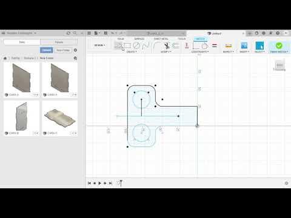Activate the Select tool icon
Image resolution: width=291 pixels, height=218 pixels.
pos(259,45)
